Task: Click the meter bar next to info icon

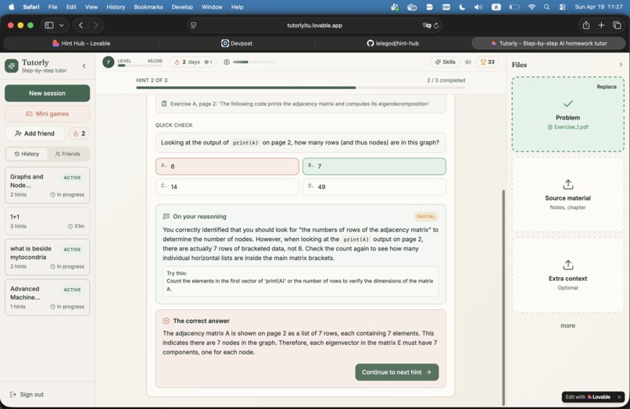Action: click(254, 62)
